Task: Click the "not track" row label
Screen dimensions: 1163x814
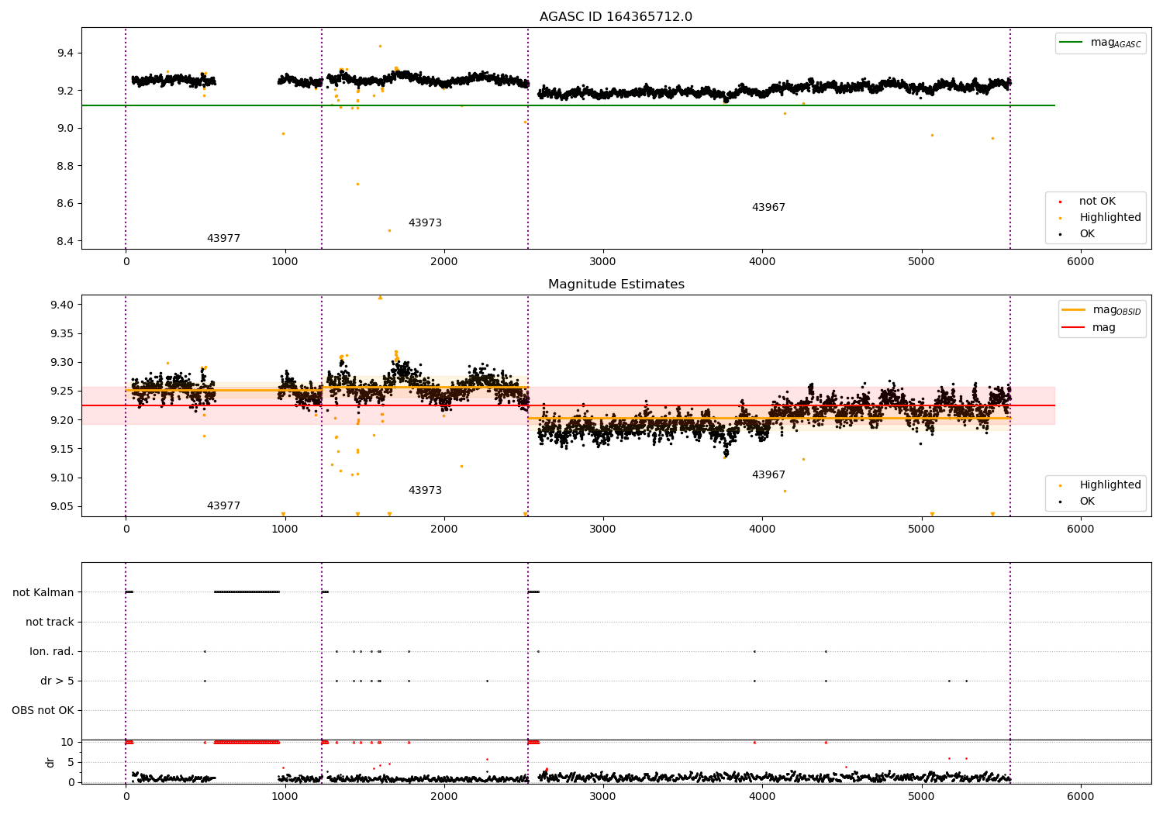Action: click(x=50, y=623)
